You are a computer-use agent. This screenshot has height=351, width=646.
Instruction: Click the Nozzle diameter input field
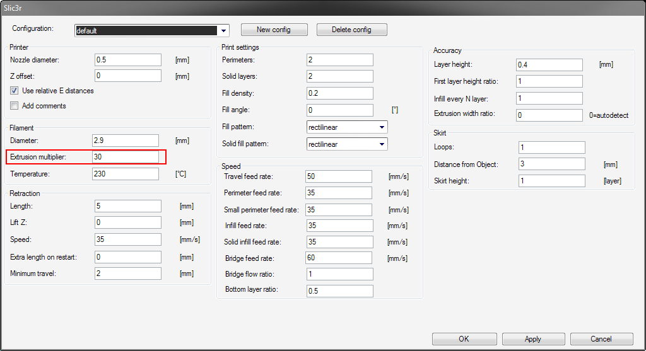click(x=128, y=60)
